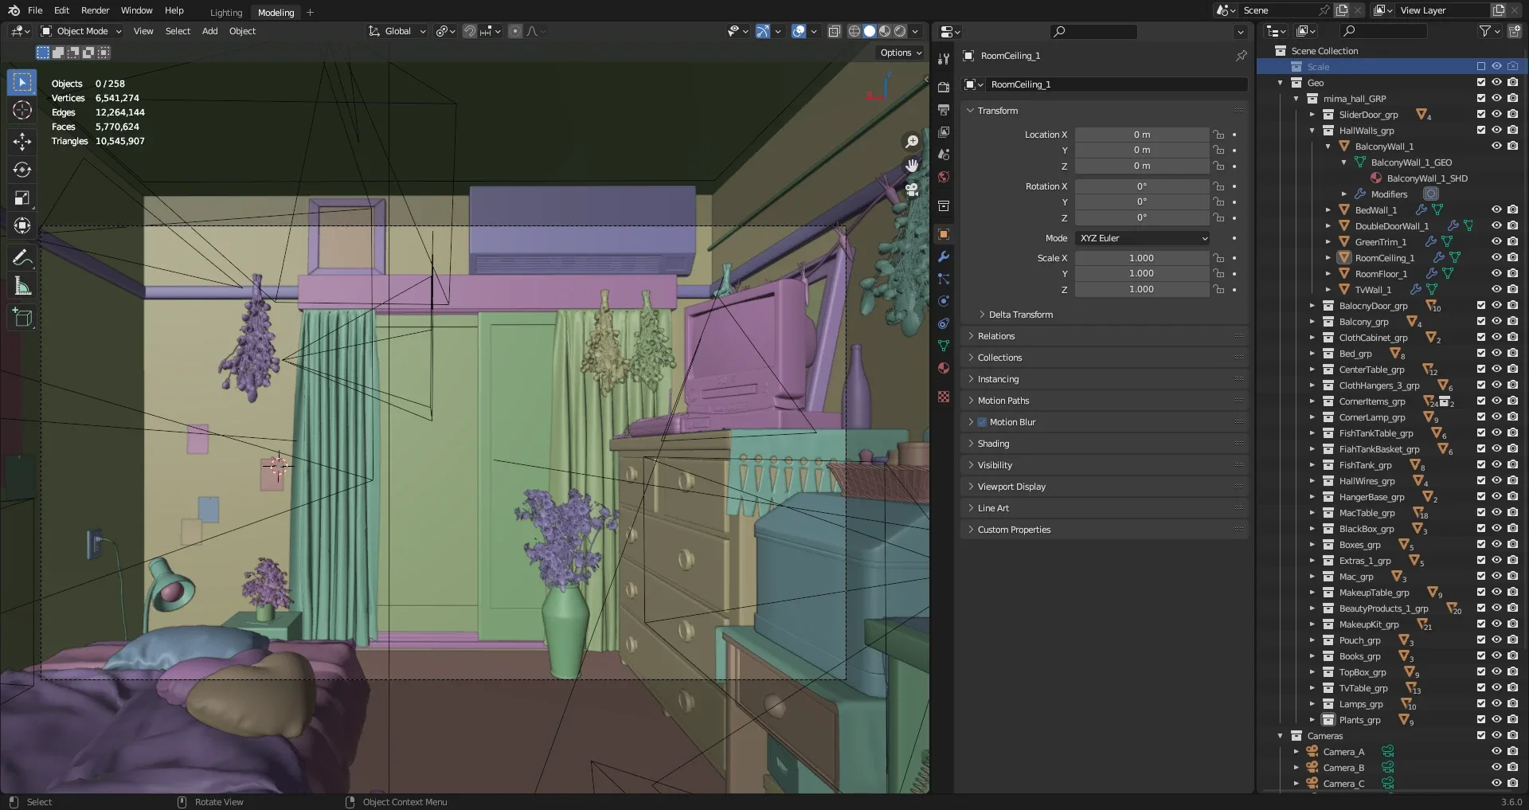Exclude Bed_grp collection with its checkbox
Image resolution: width=1529 pixels, height=810 pixels.
coord(1480,353)
